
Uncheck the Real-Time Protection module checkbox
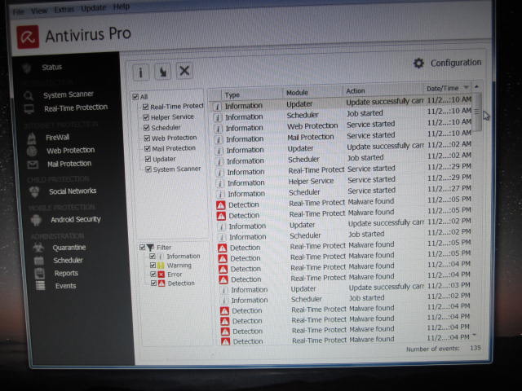(x=145, y=107)
